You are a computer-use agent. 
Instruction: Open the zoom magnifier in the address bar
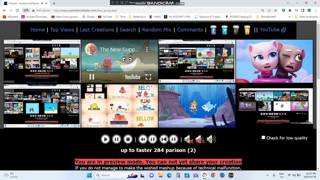[263, 10]
